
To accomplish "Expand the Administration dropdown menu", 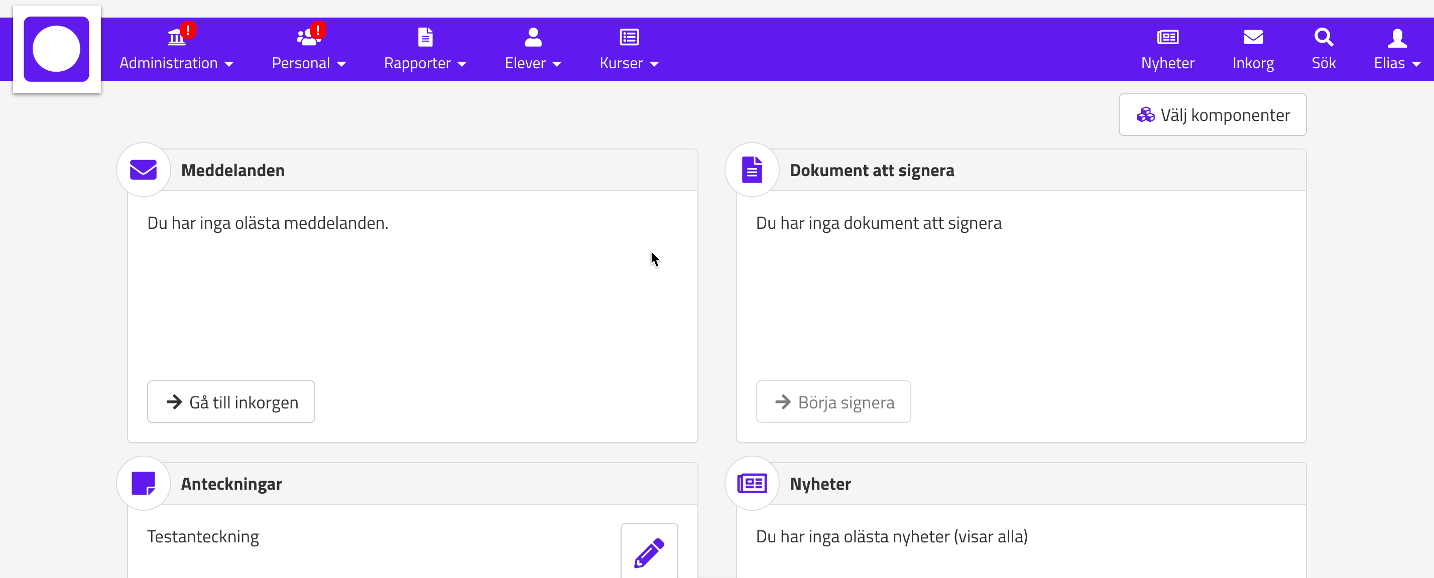I will pyautogui.click(x=176, y=63).
